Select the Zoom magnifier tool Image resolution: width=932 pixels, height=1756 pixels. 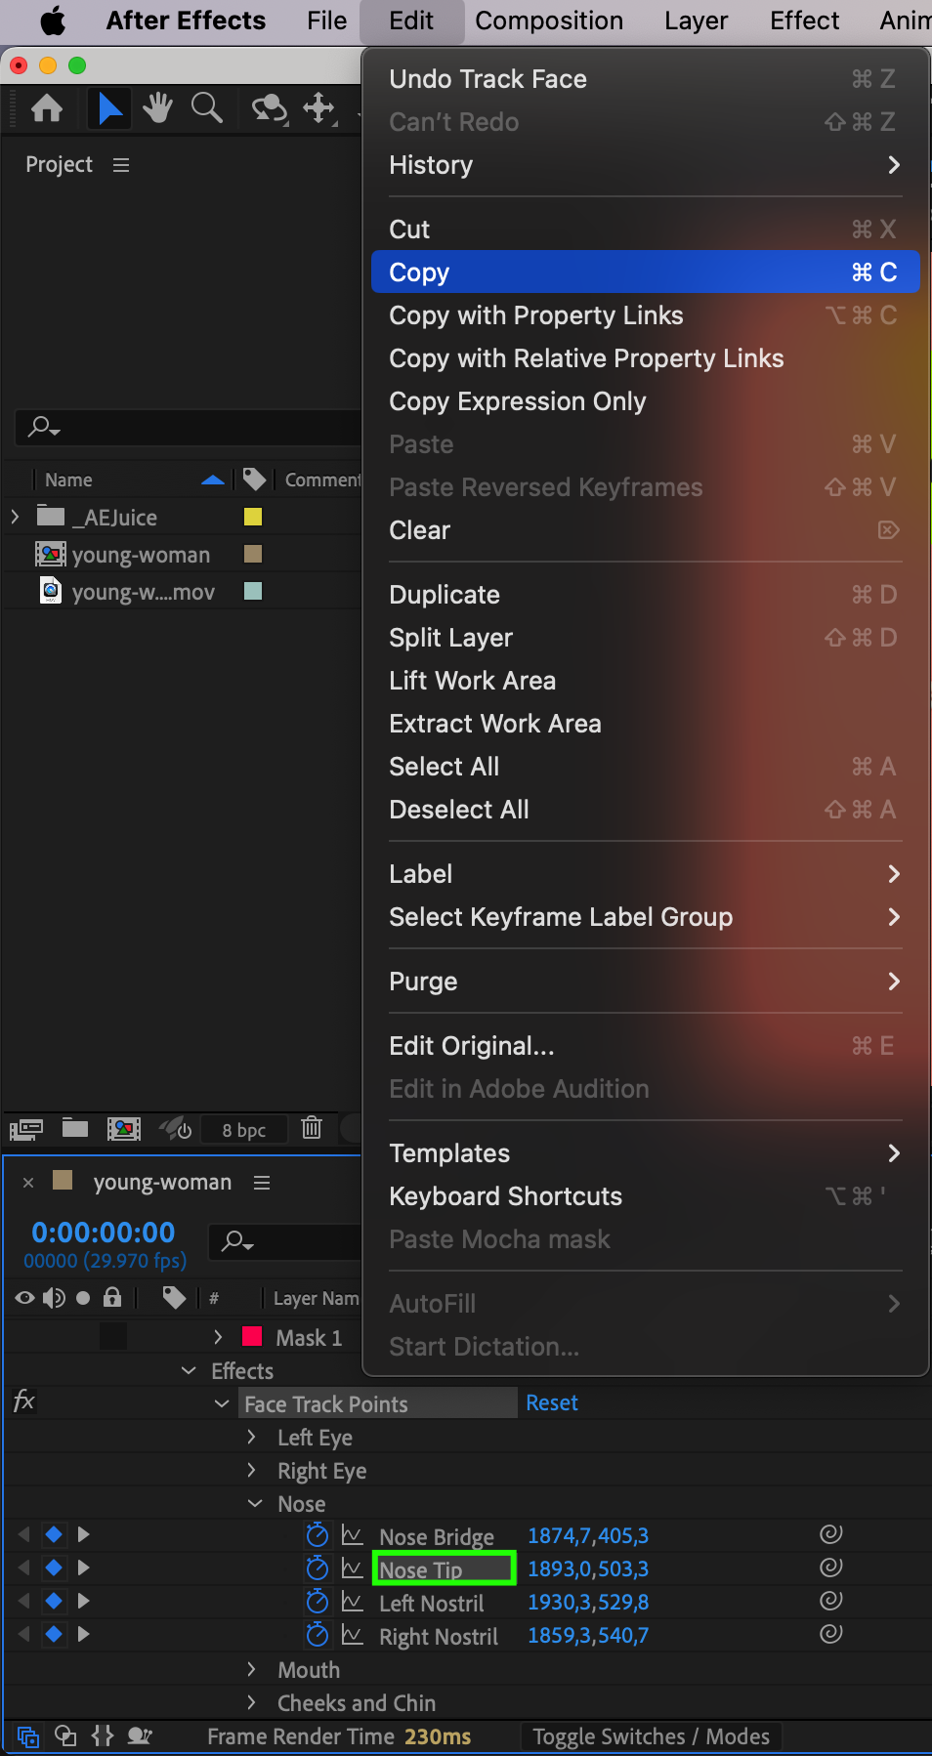[x=206, y=108]
